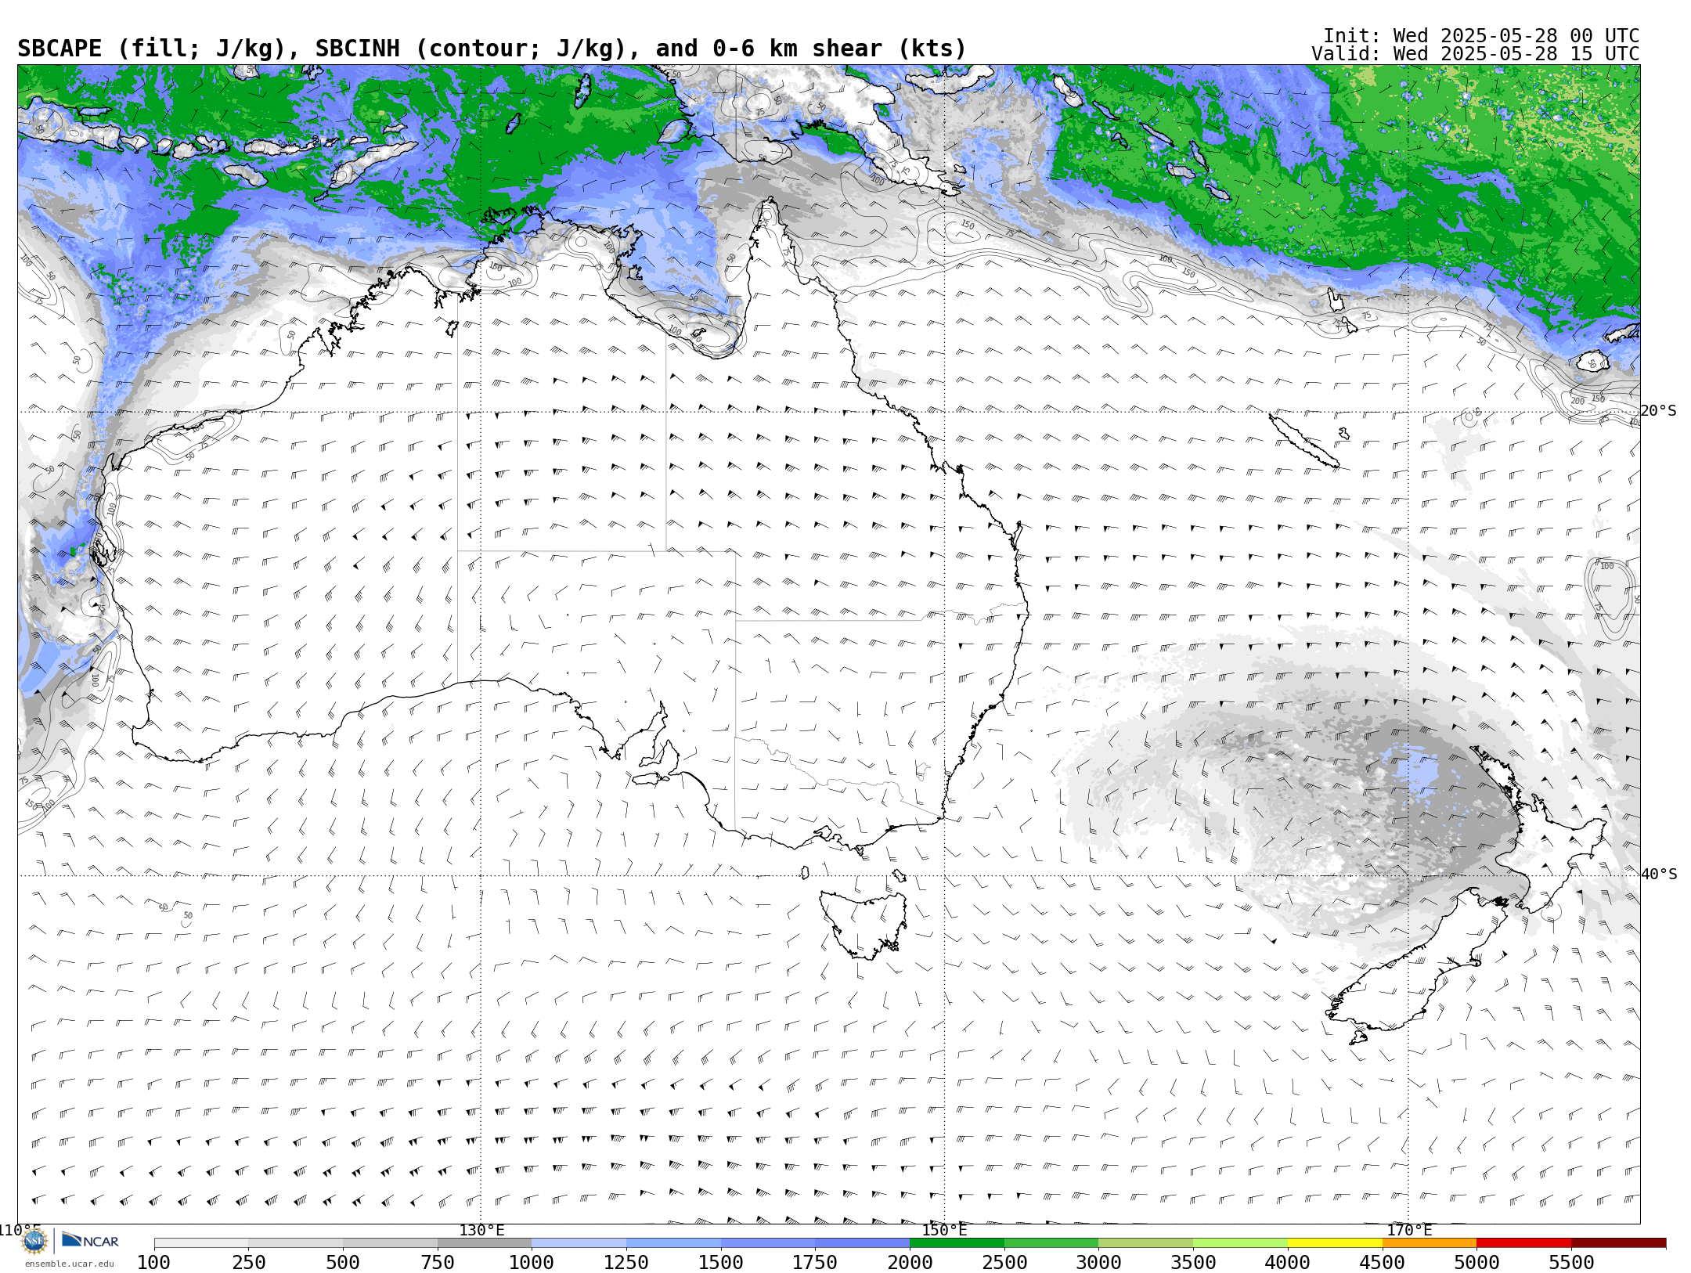Viewport: 1691px width, 1273px height.
Task: Click the colorbar label 750
Action: (438, 1262)
